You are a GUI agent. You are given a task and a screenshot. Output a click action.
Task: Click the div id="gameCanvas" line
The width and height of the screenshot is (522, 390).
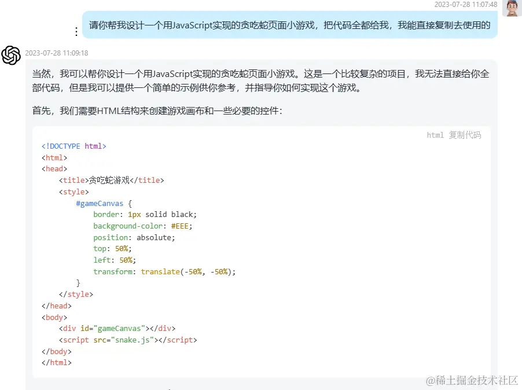click(117, 329)
